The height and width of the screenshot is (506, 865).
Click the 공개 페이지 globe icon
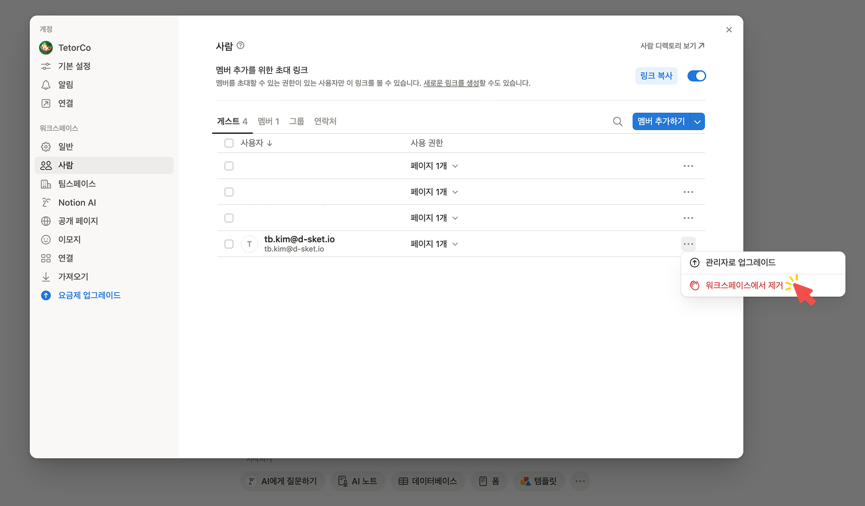[x=46, y=220]
